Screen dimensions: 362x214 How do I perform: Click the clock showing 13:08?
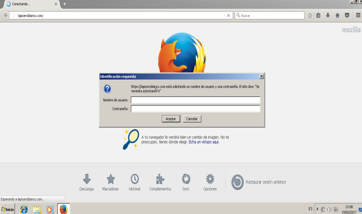pos(349,207)
